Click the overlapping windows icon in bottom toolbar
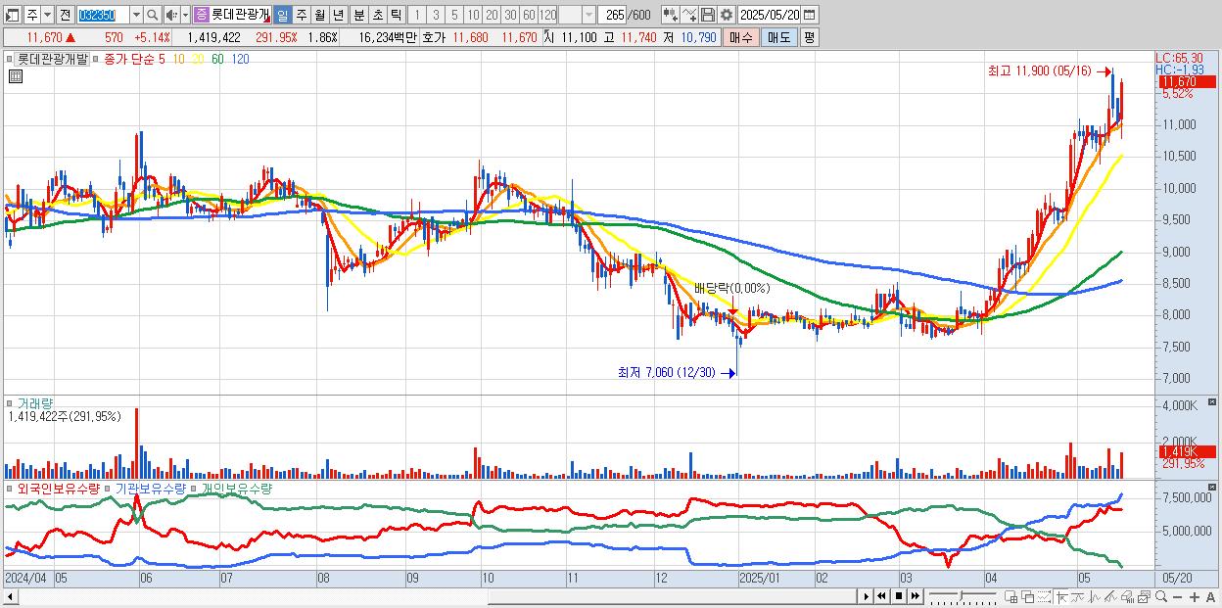This screenshot has width=1222, height=608. pos(1027,596)
